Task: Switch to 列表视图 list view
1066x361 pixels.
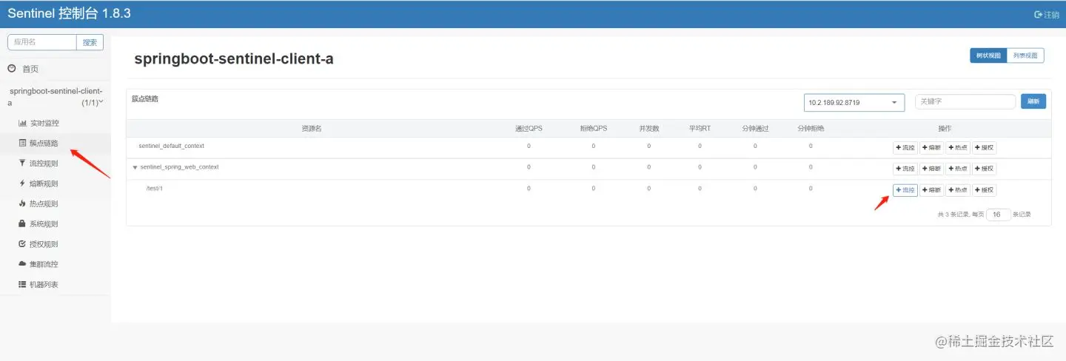Action: pos(1025,55)
